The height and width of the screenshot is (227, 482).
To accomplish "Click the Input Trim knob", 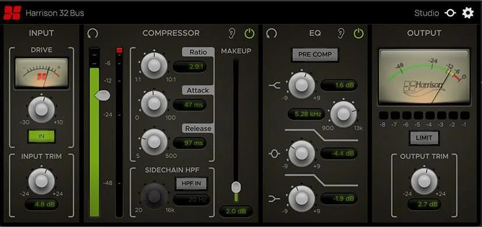I will 41,181.
